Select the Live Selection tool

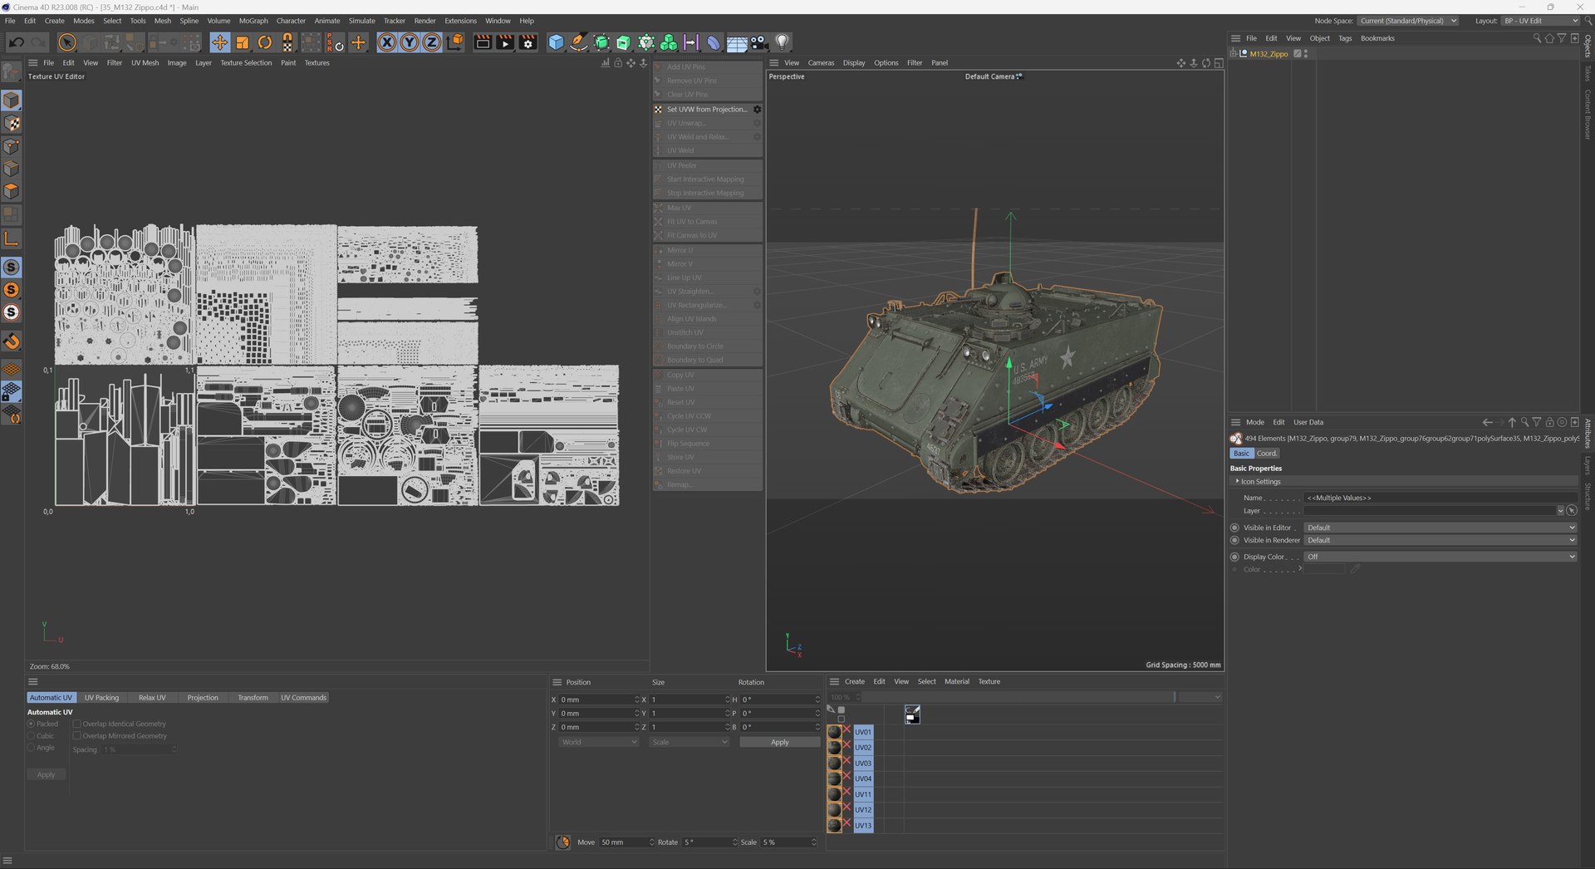tap(67, 42)
